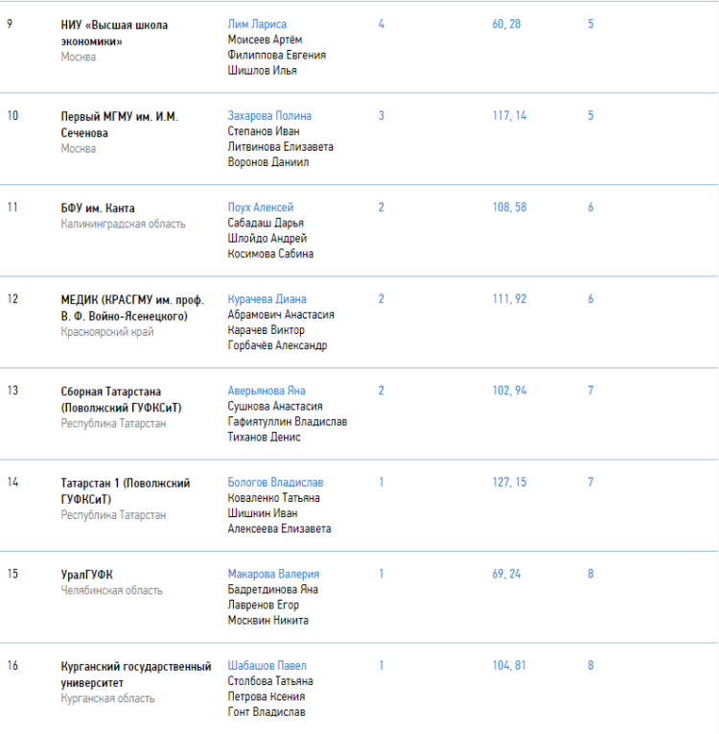Open Шабашов Павел's profile link
Screen dimensions: 719x734
point(267,666)
